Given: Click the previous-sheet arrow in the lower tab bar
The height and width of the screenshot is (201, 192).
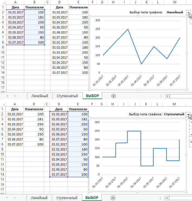Looking at the screenshot, I should pyautogui.click(x=7, y=198).
